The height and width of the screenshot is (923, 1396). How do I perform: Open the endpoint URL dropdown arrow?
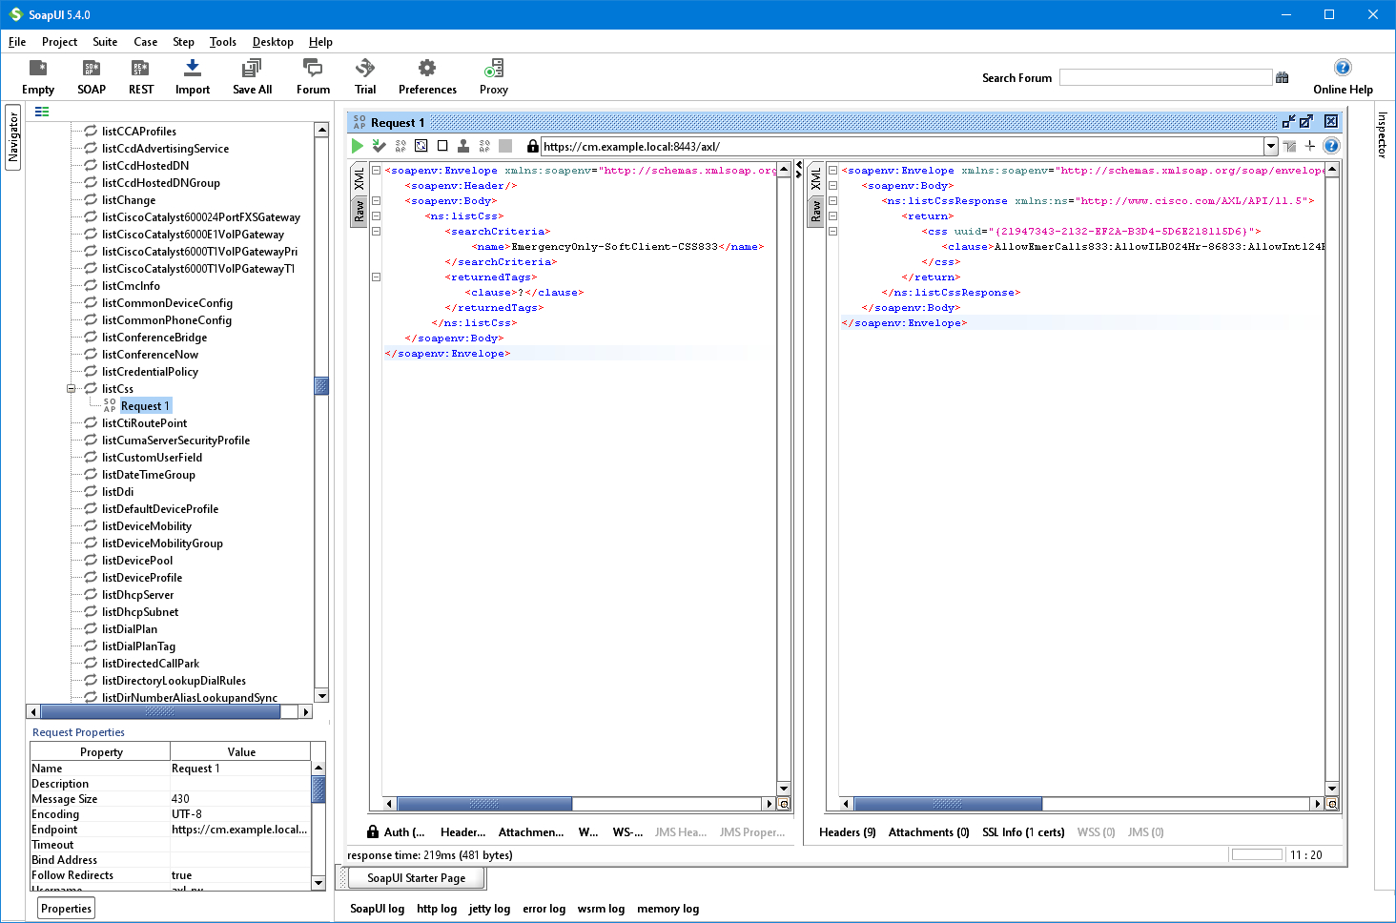point(1271,146)
